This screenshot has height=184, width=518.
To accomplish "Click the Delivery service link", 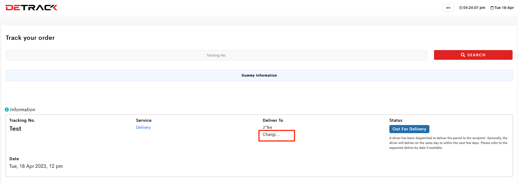I will click(143, 127).
